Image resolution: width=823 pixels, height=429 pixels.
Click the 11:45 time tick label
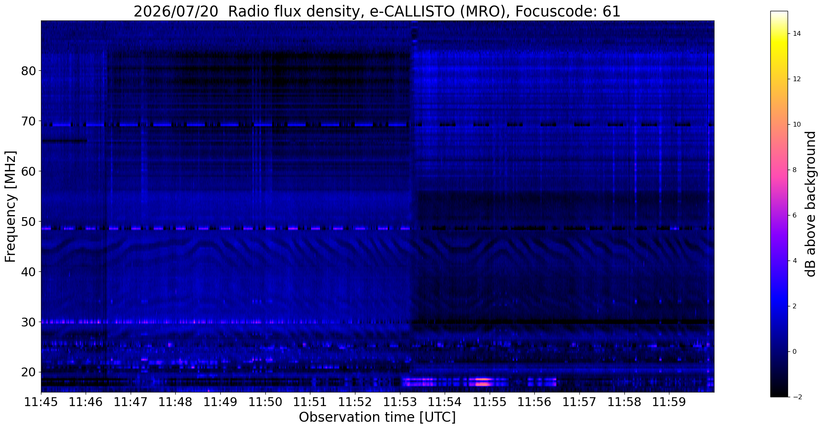tap(41, 402)
